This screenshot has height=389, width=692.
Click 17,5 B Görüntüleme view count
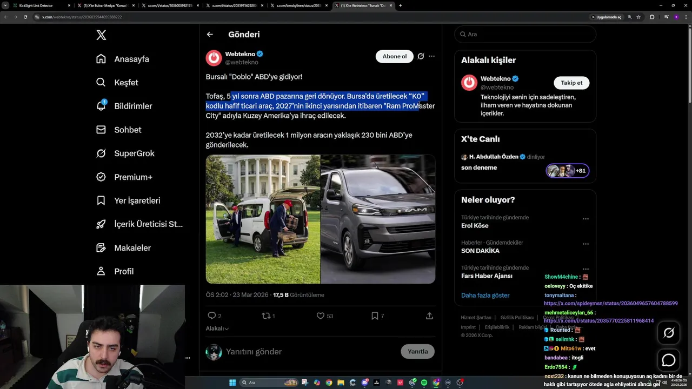(x=298, y=295)
